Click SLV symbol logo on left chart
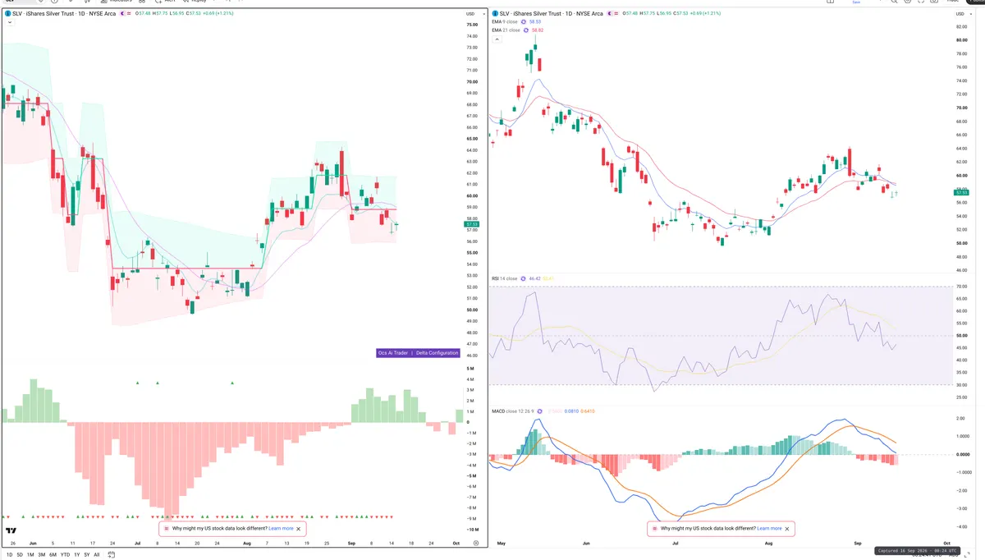This screenshot has width=985, height=560. point(7,14)
